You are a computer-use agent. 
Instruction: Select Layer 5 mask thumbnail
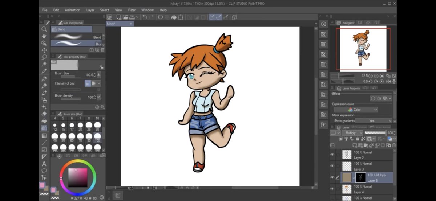point(360,178)
